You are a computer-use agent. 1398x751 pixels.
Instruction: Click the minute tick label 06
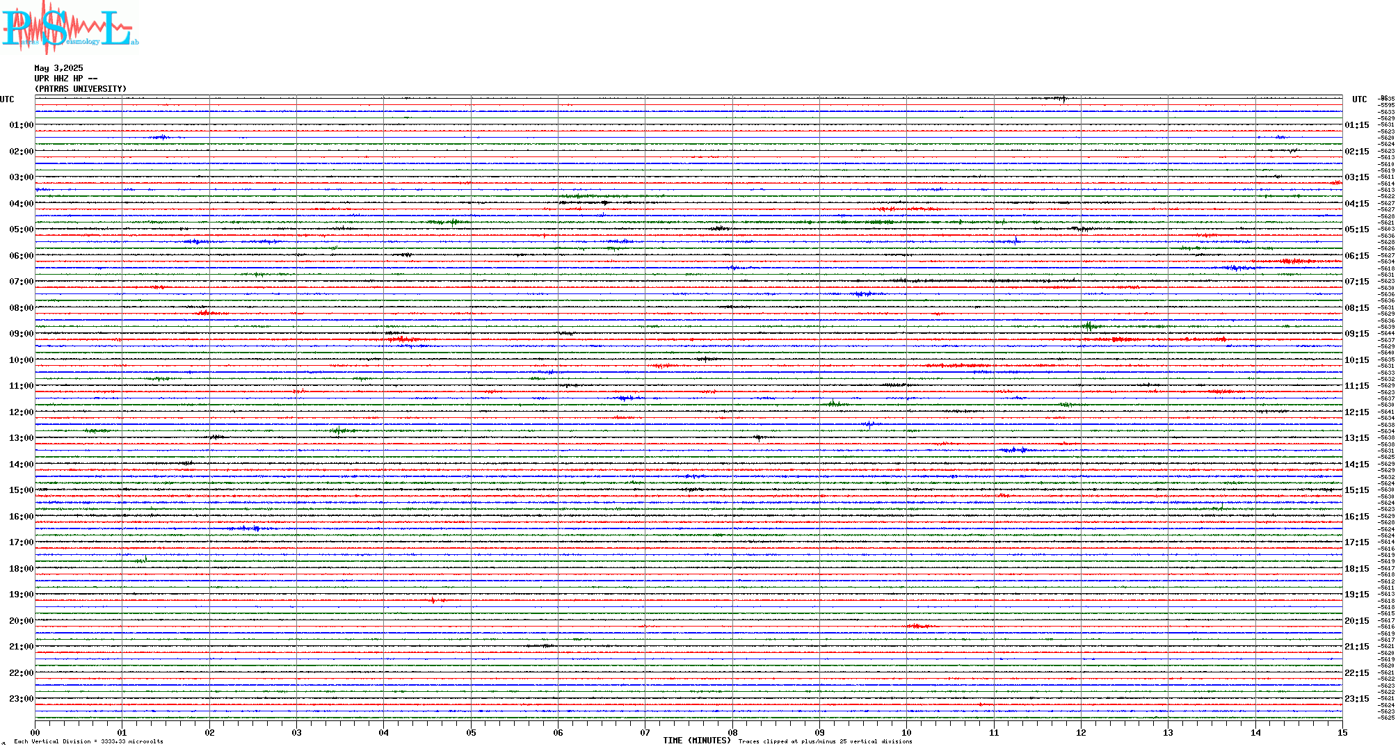pyautogui.click(x=558, y=732)
